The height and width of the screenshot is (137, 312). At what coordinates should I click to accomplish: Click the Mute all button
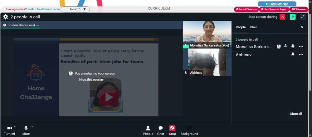[x=296, y=114]
